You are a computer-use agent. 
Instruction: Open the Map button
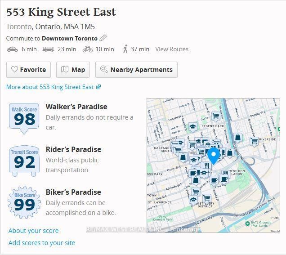point(73,70)
